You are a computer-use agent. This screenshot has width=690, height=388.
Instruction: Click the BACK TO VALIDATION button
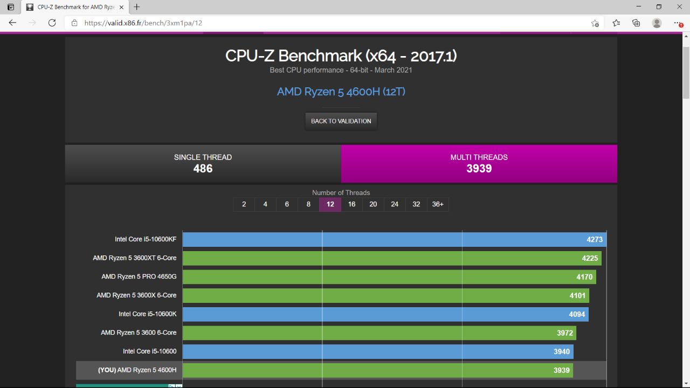[341, 121]
